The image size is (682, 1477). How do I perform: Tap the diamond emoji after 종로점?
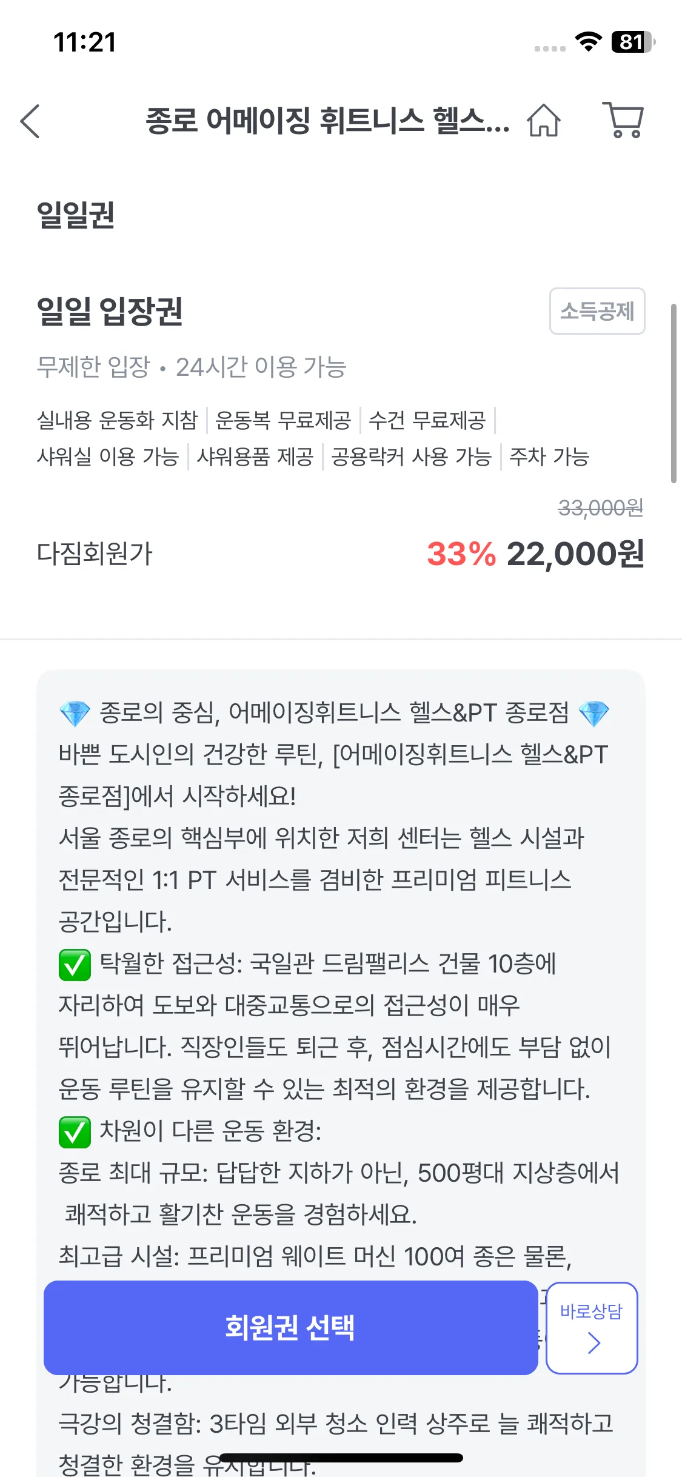pyautogui.click(x=593, y=714)
